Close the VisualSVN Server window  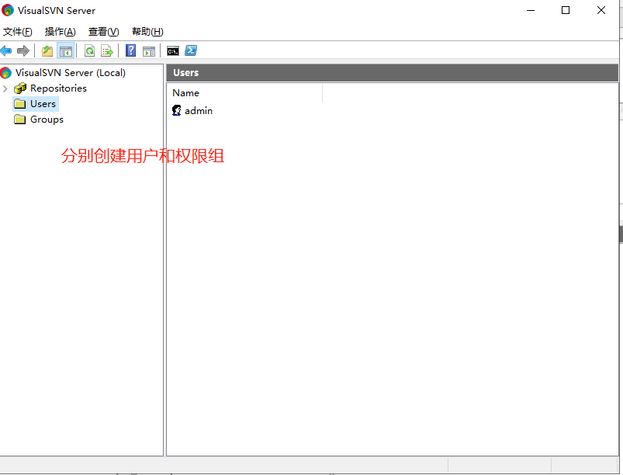(601, 10)
